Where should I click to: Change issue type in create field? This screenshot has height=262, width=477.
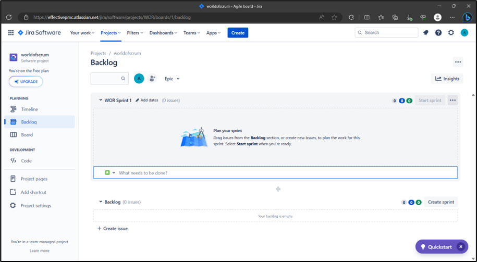click(x=110, y=172)
